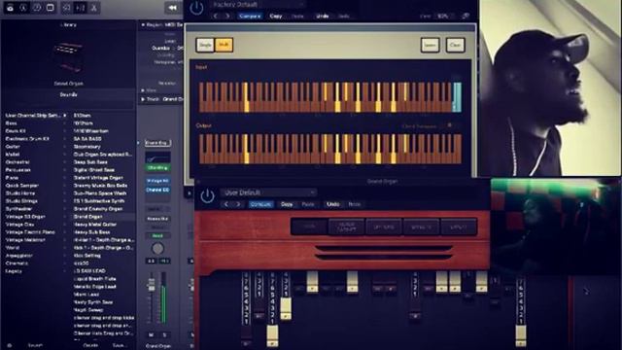This screenshot has width=622, height=350.
Task: Toggle the Toolbar display icon
Action: pos(50,8)
